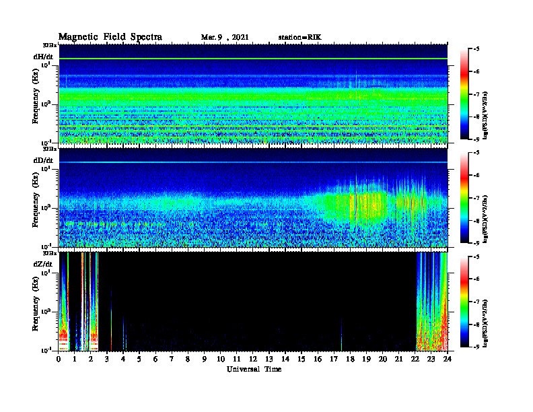Image resolution: width=533 pixels, height=412 pixels.
Task: Click the "station=RIK" label
Action: (x=299, y=38)
